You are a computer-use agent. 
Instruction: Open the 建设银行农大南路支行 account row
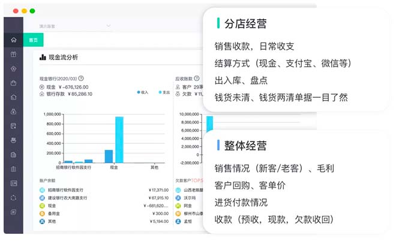click(104, 198)
